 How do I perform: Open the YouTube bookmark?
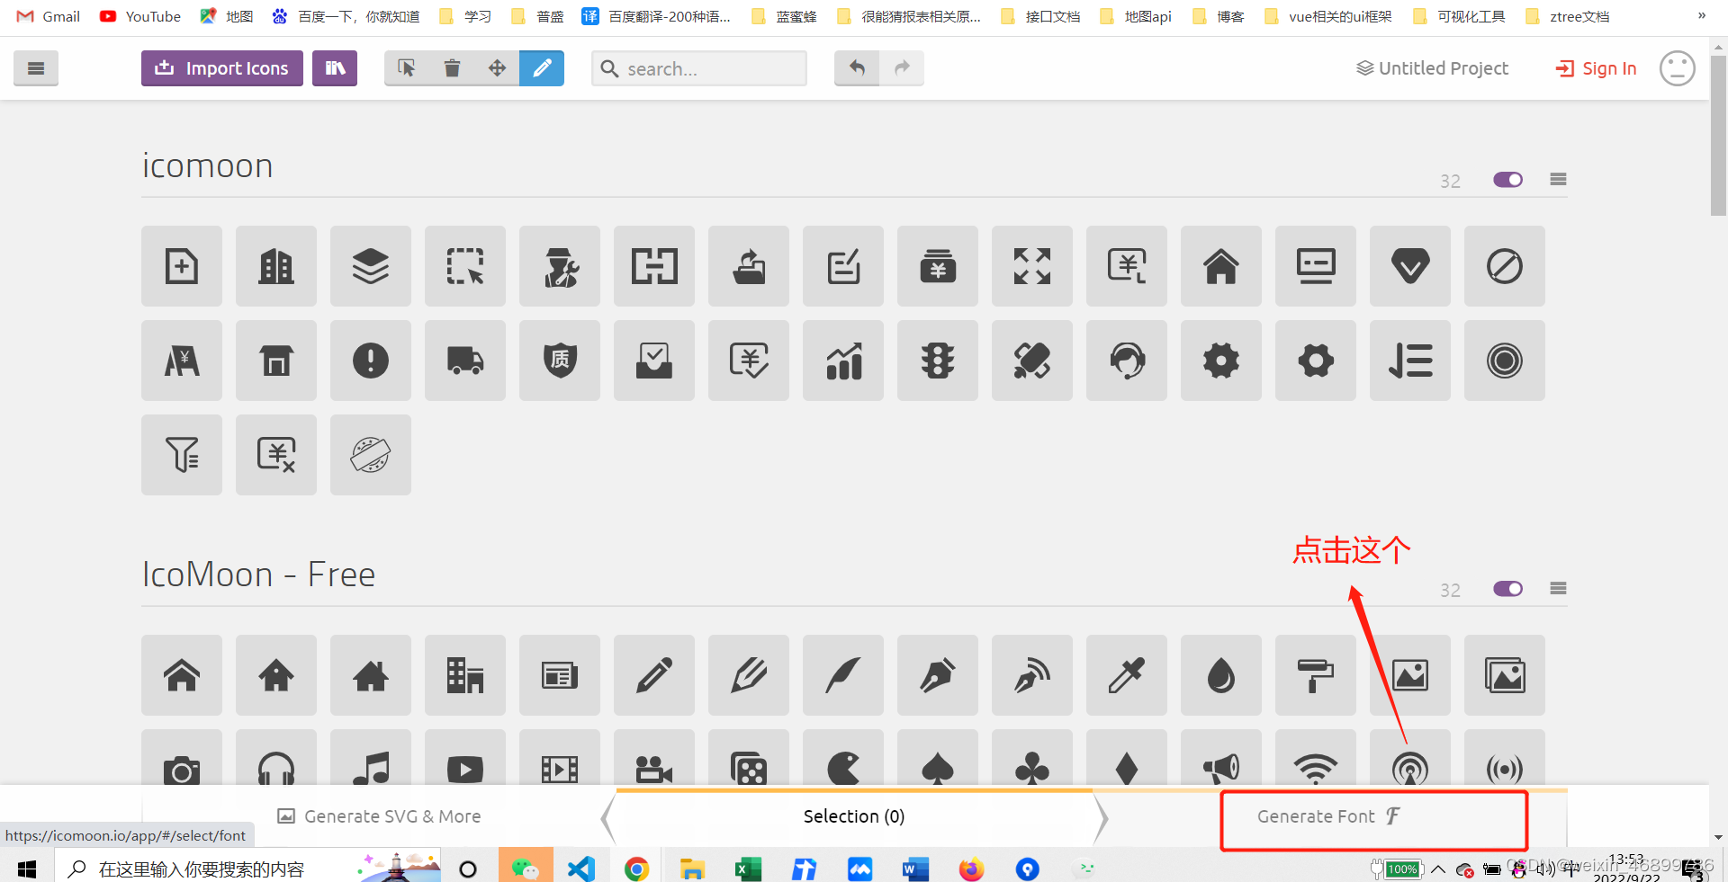point(140,16)
